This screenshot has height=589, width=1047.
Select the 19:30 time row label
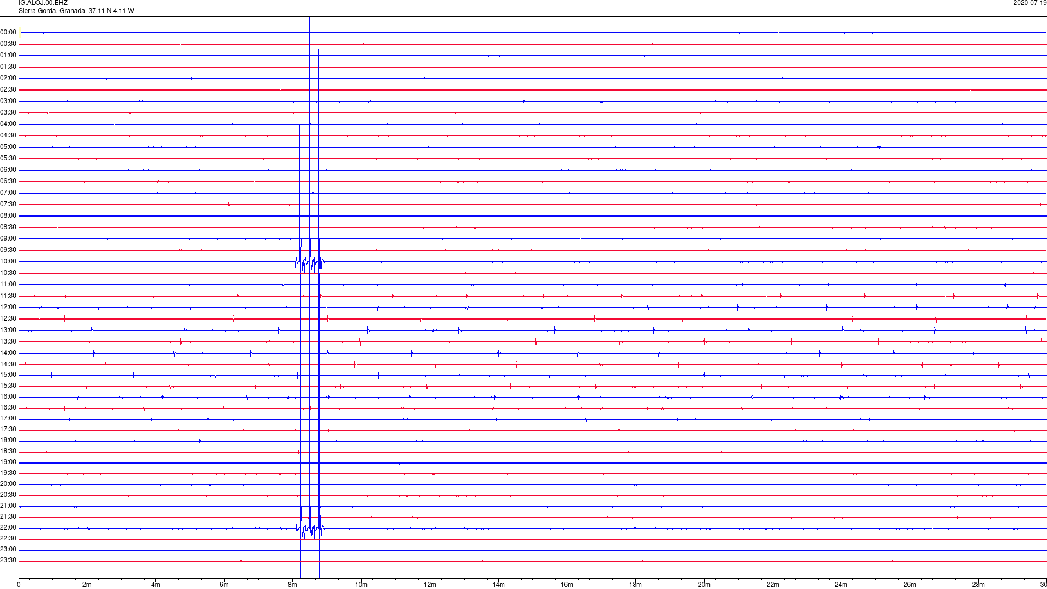point(8,473)
